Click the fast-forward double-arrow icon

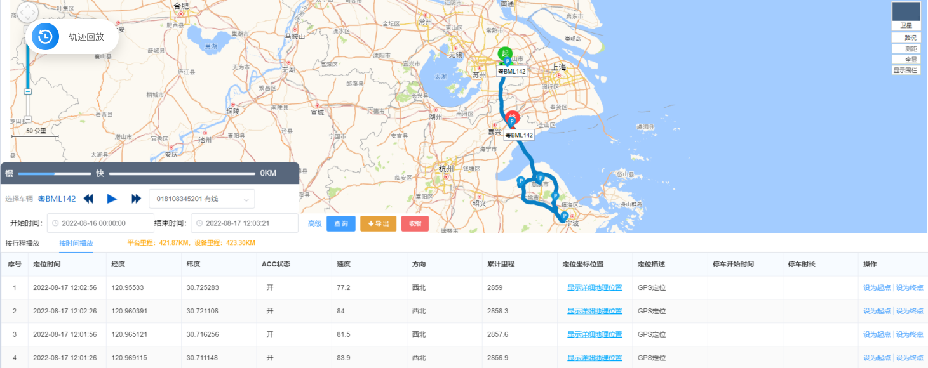[136, 199]
